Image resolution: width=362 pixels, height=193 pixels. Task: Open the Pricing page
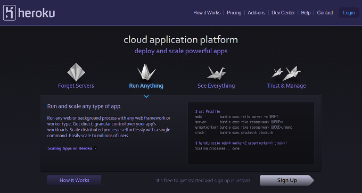pos(234,13)
